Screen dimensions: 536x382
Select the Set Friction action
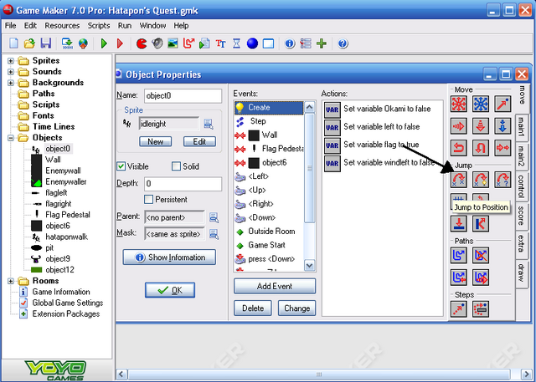(x=502, y=148)
